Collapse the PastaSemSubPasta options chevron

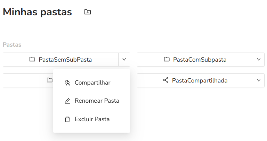[124, 60]
